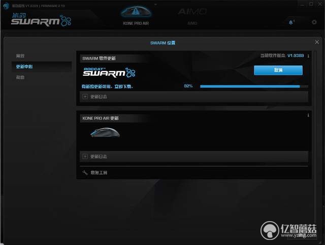The image size is (325, 245).
Task: Click the mouse warning icon above KONE PRO AIR
Action: click(x=136, y=11)
